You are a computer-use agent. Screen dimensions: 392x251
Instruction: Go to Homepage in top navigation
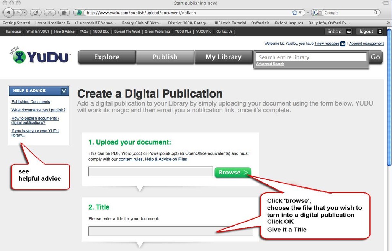pos(13,31)
